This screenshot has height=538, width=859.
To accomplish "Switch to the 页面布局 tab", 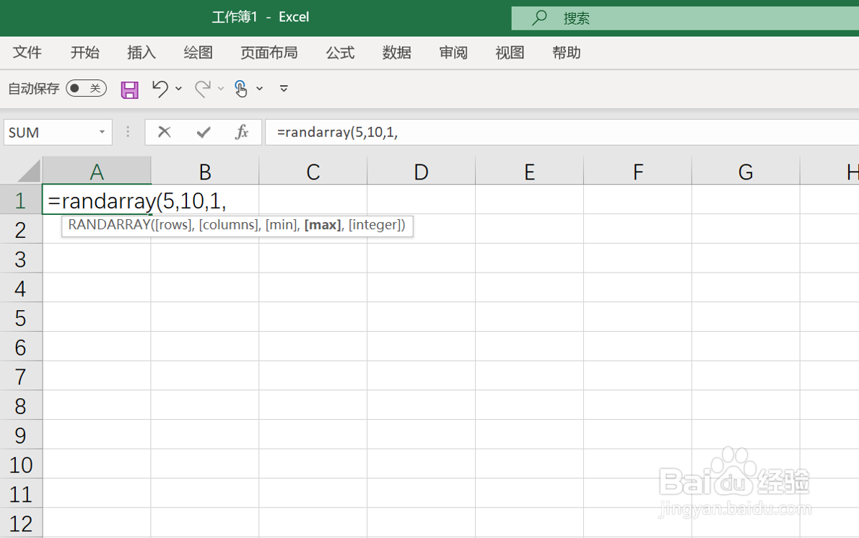I will pyautogui.click(x=269, y=53).
